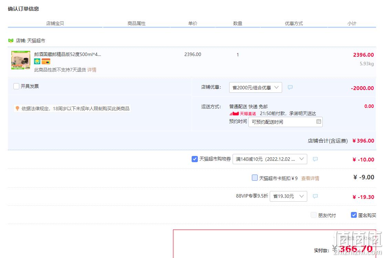Click the ¥ -19.30 VIP discount amount
This screenshot has height=258, width=385.
(x=363, y=197)
